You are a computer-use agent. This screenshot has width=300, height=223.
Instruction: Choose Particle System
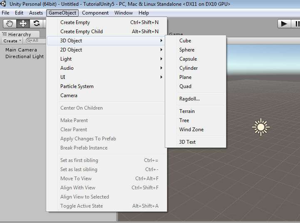point(106,86)
